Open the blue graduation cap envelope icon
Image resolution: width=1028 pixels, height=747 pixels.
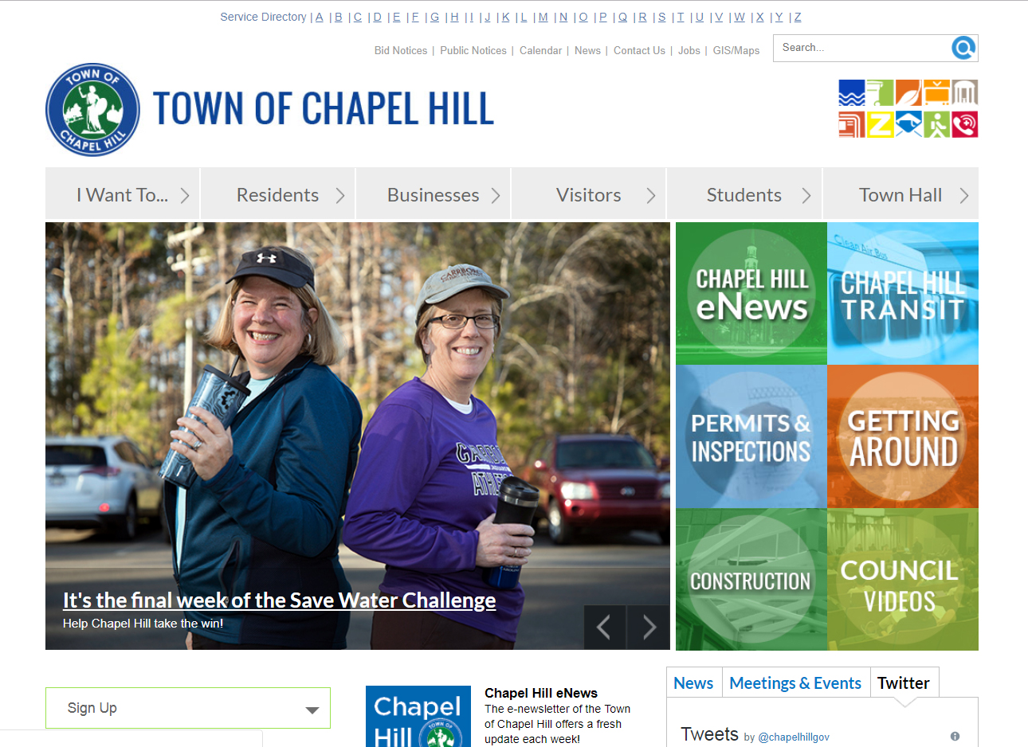(x=908, y=124)
